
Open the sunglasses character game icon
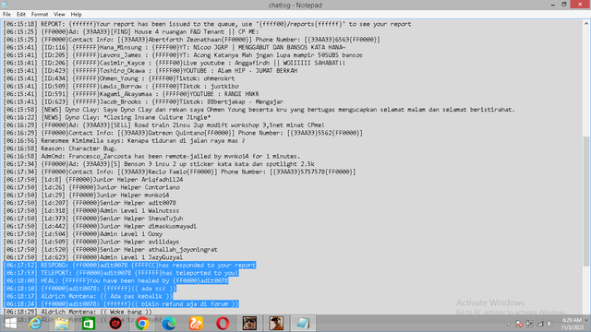[249, 324]
